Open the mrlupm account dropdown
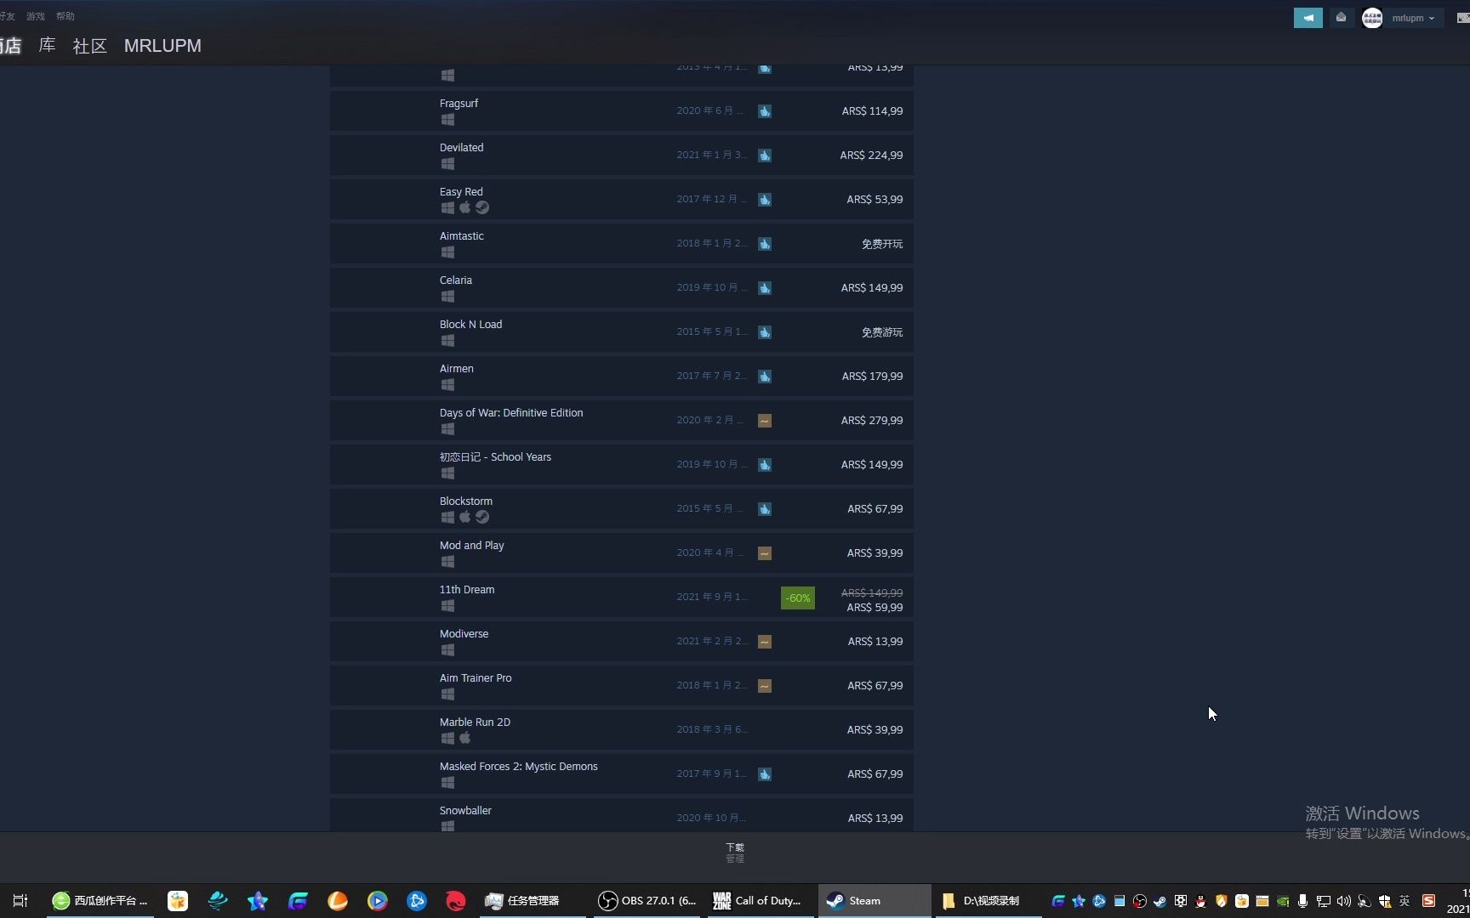1470x918 pixels. pyautogui.click(x=1413, y=18)
